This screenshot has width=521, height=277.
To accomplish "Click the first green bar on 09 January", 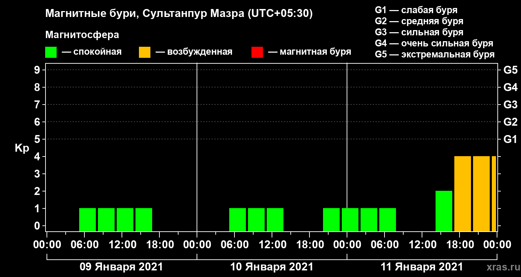I will [88, 220].
